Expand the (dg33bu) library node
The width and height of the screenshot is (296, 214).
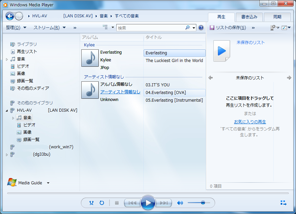click(x=7, y=155)
